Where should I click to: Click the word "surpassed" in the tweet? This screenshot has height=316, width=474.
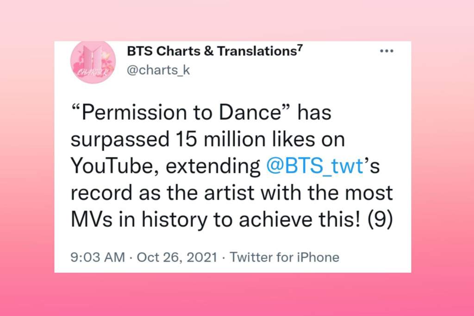tap(120, 140)
